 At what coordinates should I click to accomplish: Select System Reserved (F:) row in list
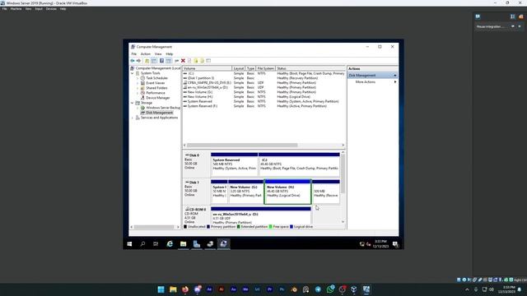point(263,106)
